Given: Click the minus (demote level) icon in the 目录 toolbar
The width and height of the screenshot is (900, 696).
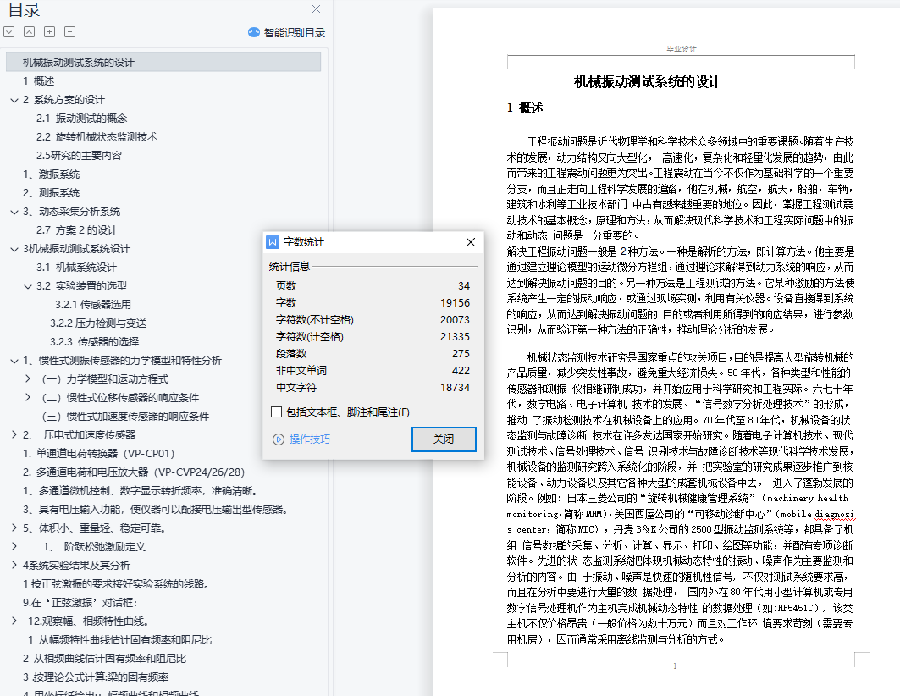Looking at the screenshot, I should click(x=69, y=32).
